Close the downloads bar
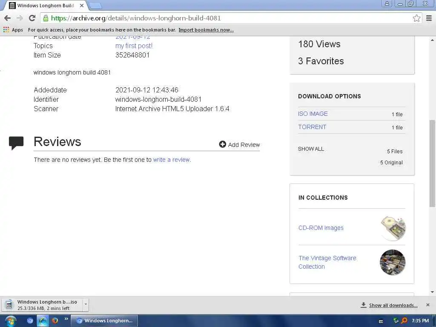The height and width of the screenshot is (327, 436). [427, 305]
